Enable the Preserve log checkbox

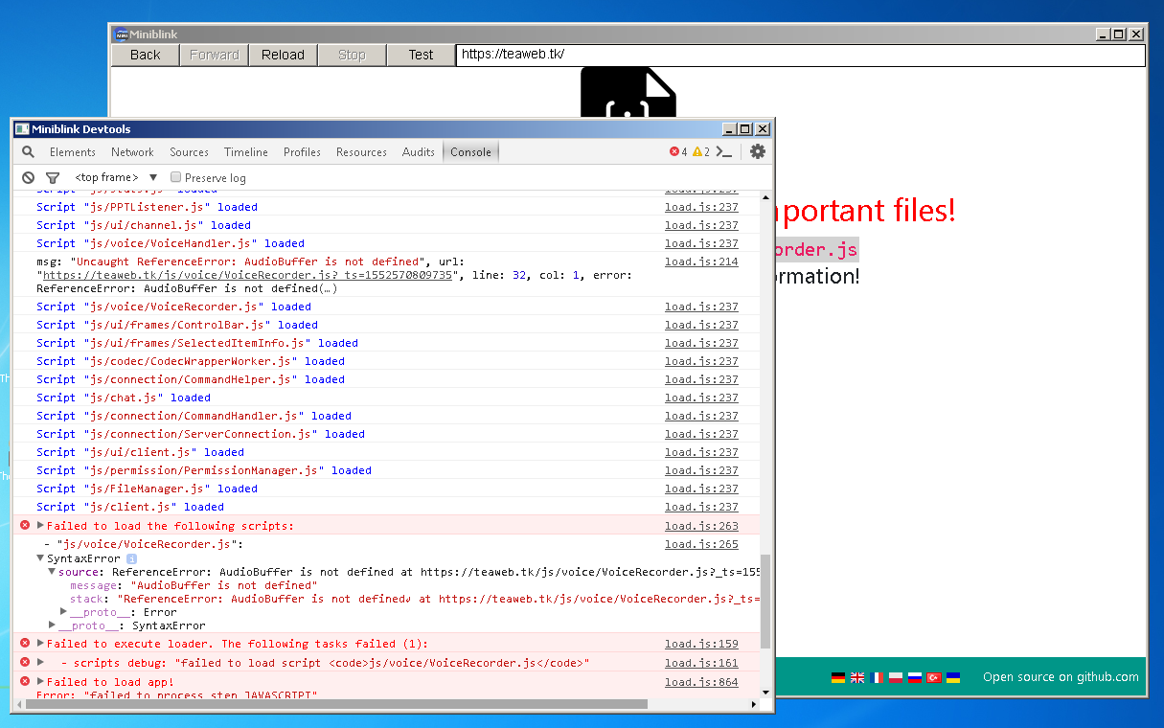coord(175,177)
